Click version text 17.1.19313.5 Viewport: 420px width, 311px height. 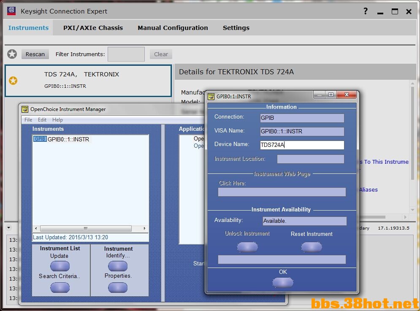393,228
